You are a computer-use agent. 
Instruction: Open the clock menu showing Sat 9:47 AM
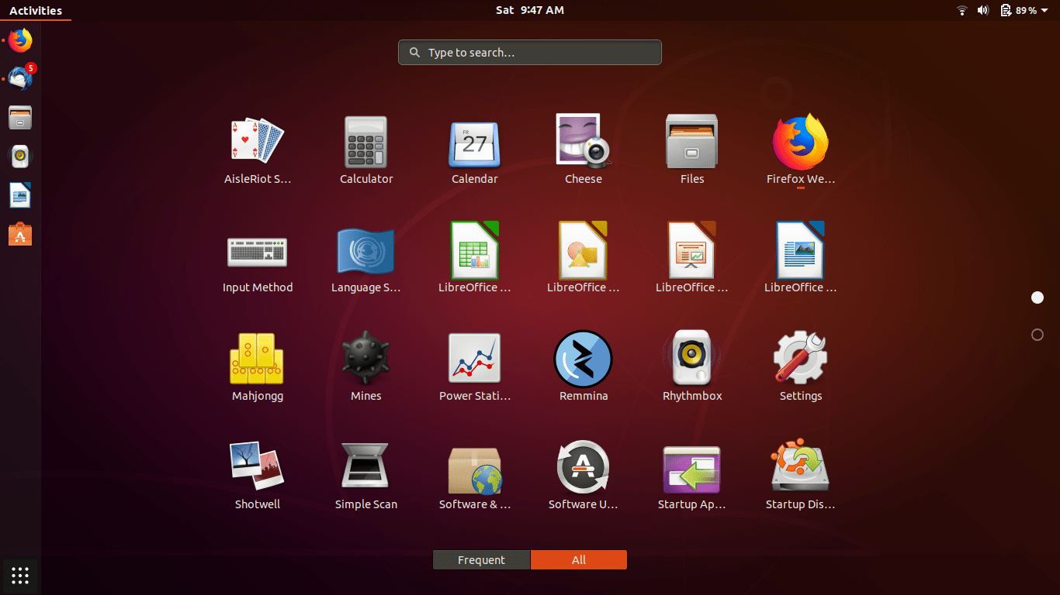(x=530, y=10)
